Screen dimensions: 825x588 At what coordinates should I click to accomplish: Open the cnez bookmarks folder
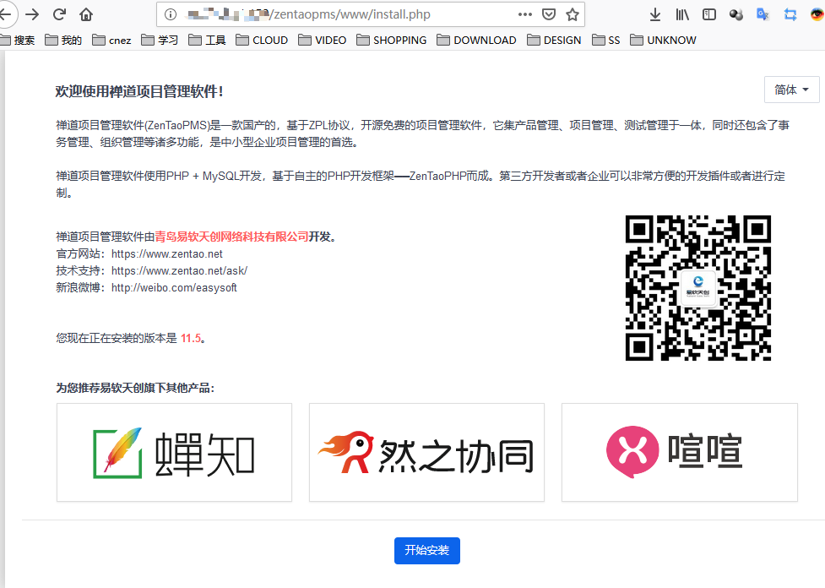pyautogui.click(x=111, y=40)
